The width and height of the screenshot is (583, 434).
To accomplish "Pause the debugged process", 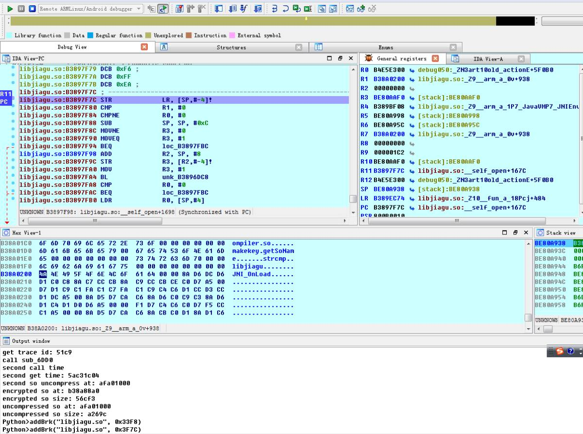I will pos(22,8).
